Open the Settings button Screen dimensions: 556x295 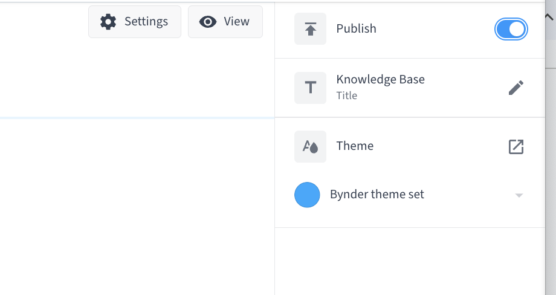[x=135, y=22]
